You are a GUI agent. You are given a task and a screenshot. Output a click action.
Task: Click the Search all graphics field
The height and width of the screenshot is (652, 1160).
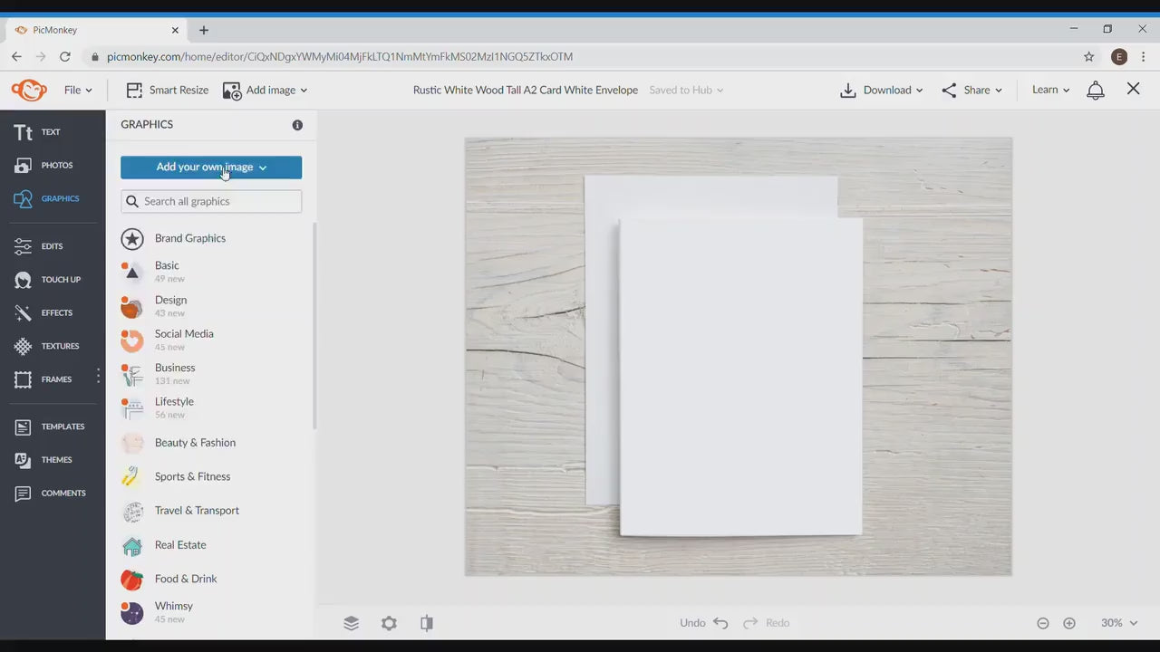point(211,201)
